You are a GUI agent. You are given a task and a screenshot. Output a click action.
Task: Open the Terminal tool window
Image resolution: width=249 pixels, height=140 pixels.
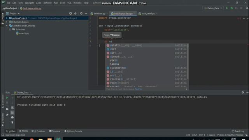(55, 131)
